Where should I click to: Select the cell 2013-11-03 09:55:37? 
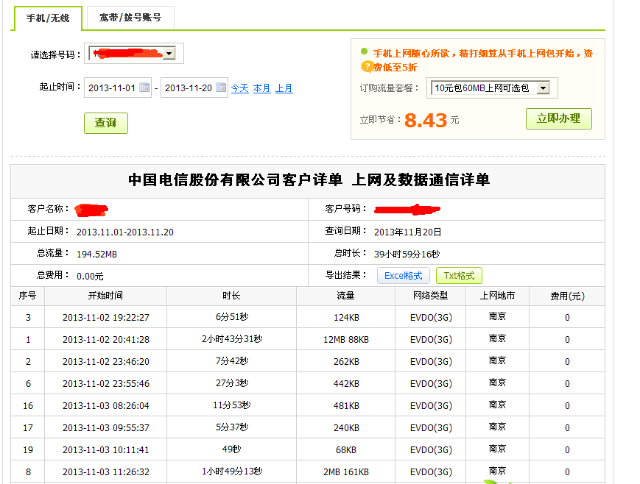tap(106, 427)
